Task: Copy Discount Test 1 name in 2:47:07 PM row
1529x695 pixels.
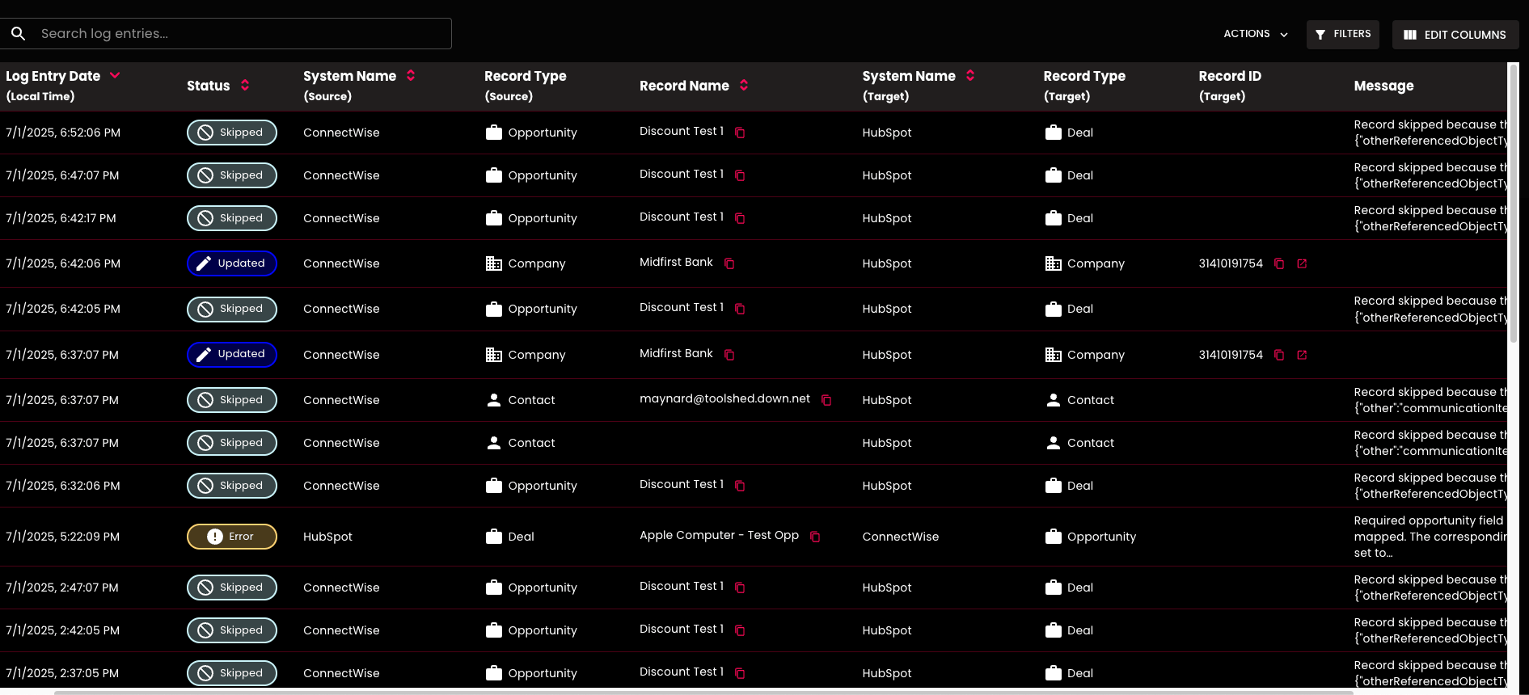Action: pyautogui.click(x=740, y=588)
